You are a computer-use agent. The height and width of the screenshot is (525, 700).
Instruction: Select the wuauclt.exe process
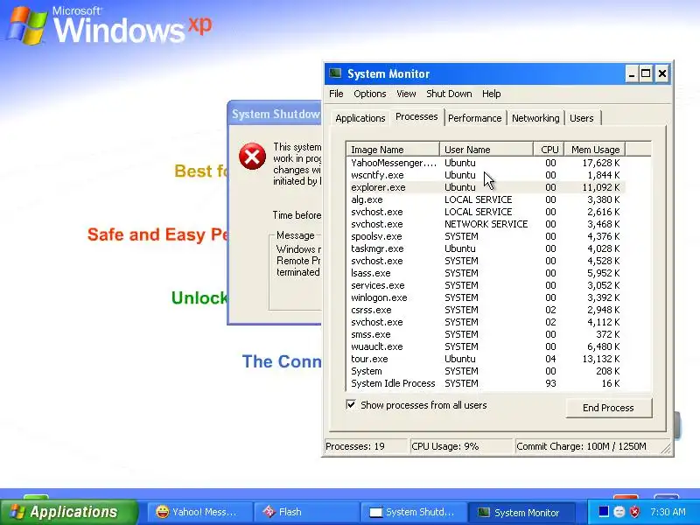pos(486,346)
